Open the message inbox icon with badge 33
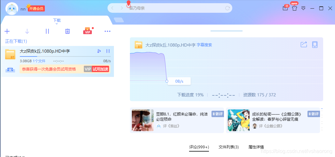The width and height of the screenshot is (335, 157). click(285, 8)
